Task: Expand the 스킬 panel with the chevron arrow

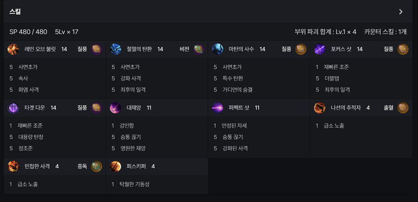Action: [x=401, y=11]
